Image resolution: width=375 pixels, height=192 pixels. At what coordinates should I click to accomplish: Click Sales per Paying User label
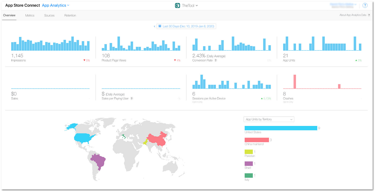tap(115, 99)
